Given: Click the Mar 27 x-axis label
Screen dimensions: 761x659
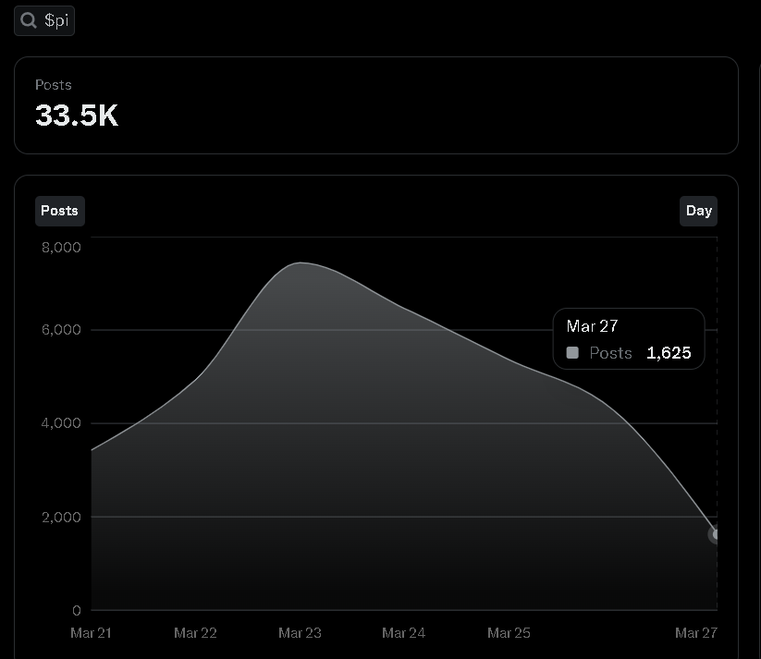Looking at the screenshot, I should [696, 633].
